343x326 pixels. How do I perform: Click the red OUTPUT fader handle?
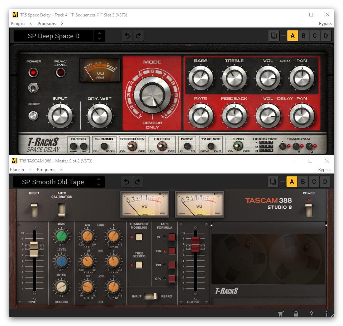tap(195, 244)
